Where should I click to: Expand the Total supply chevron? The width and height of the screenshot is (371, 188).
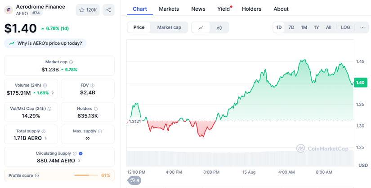pos(46,138)
